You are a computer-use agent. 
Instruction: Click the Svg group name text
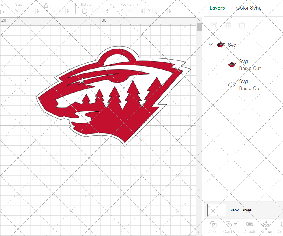coord(232,45)
